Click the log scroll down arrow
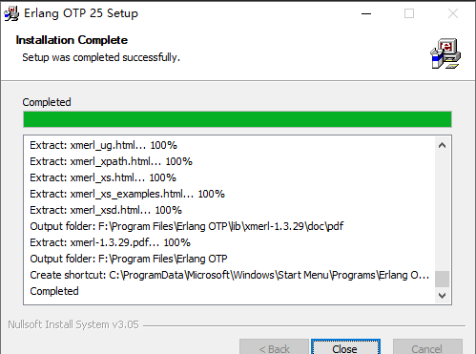 pyautogui.click(x=442, y=296)
